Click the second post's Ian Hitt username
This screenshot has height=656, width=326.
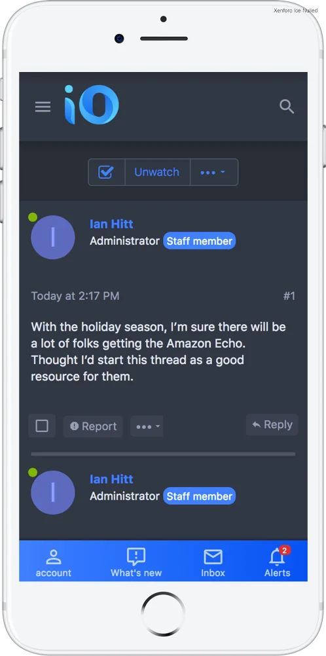click(111, 479)
